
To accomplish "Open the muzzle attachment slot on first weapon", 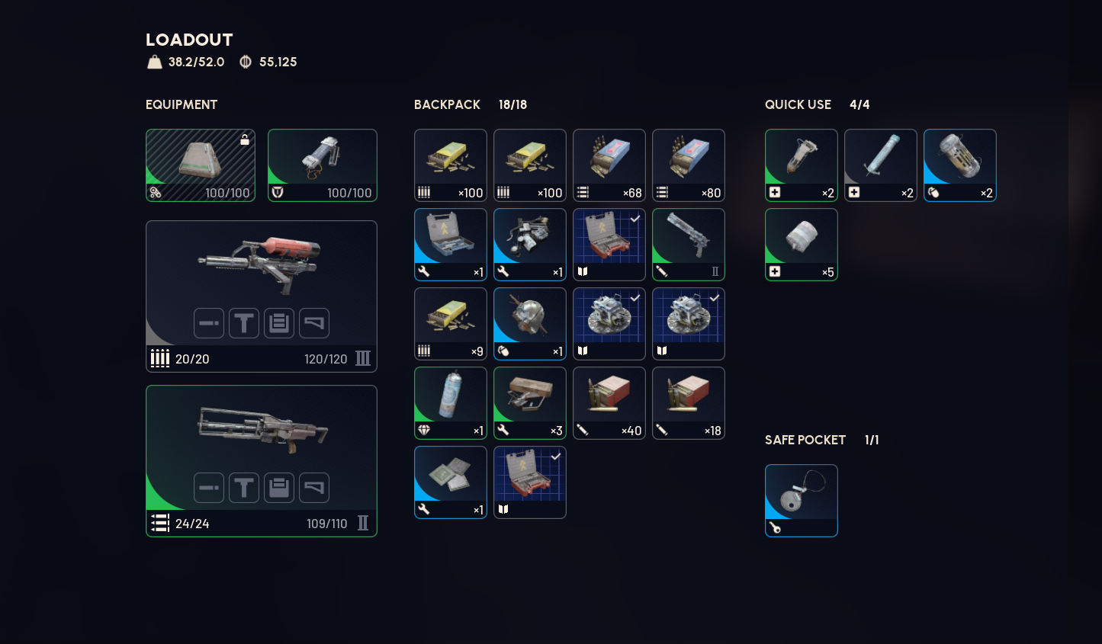I will 209,323.
